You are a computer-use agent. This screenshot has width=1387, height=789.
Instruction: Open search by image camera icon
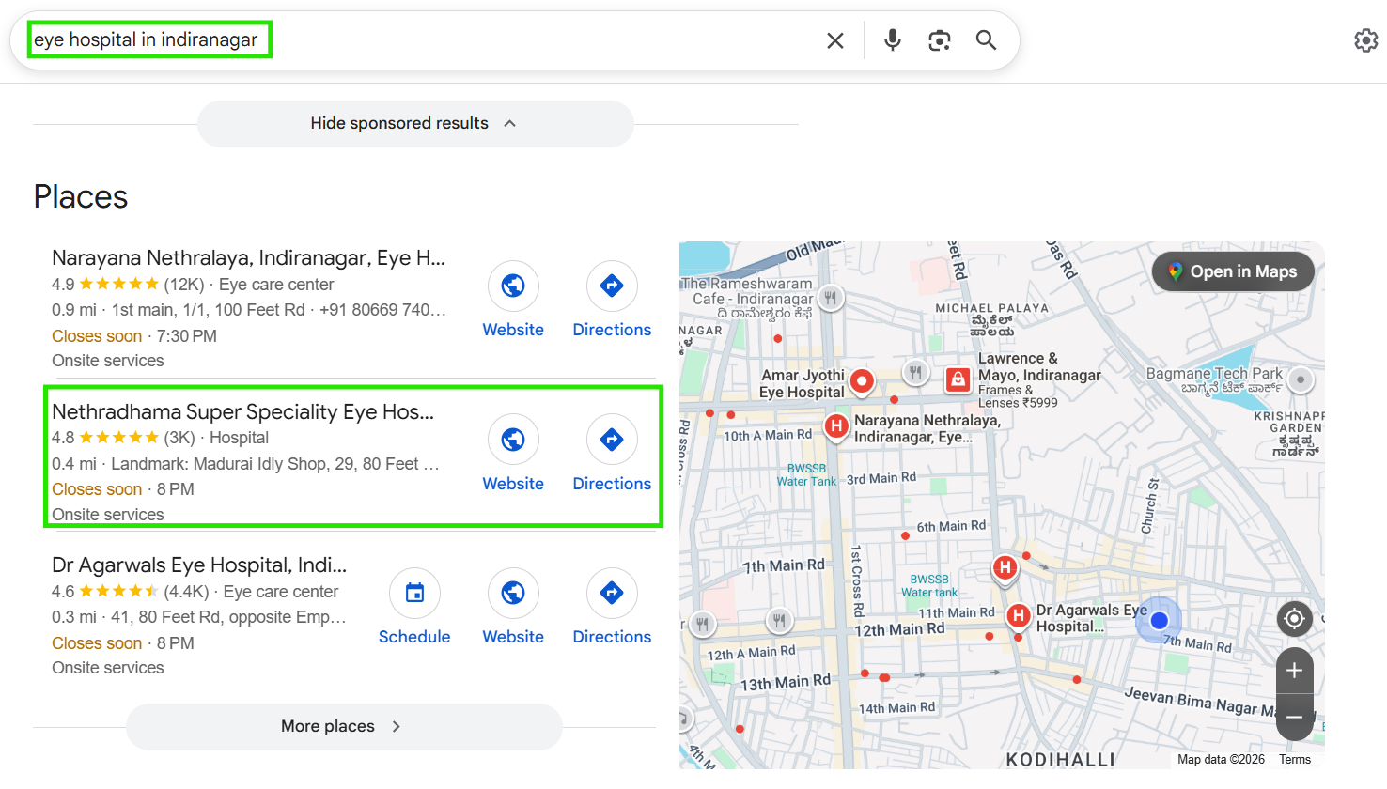(939, 40)
